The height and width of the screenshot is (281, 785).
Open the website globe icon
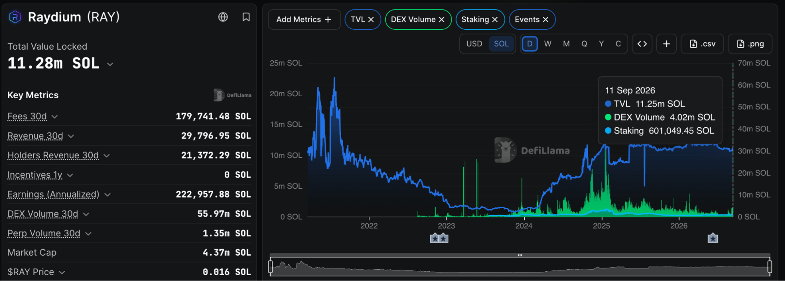click(223, 17)
